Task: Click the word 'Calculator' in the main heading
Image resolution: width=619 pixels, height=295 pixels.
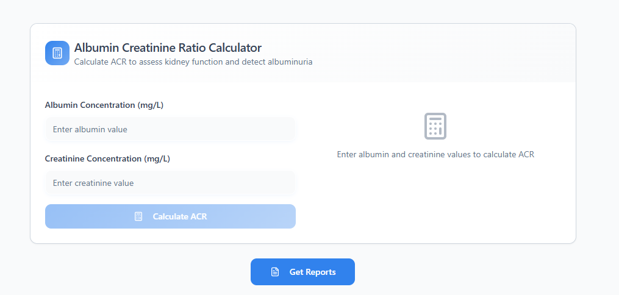Action: pos(235,48)
